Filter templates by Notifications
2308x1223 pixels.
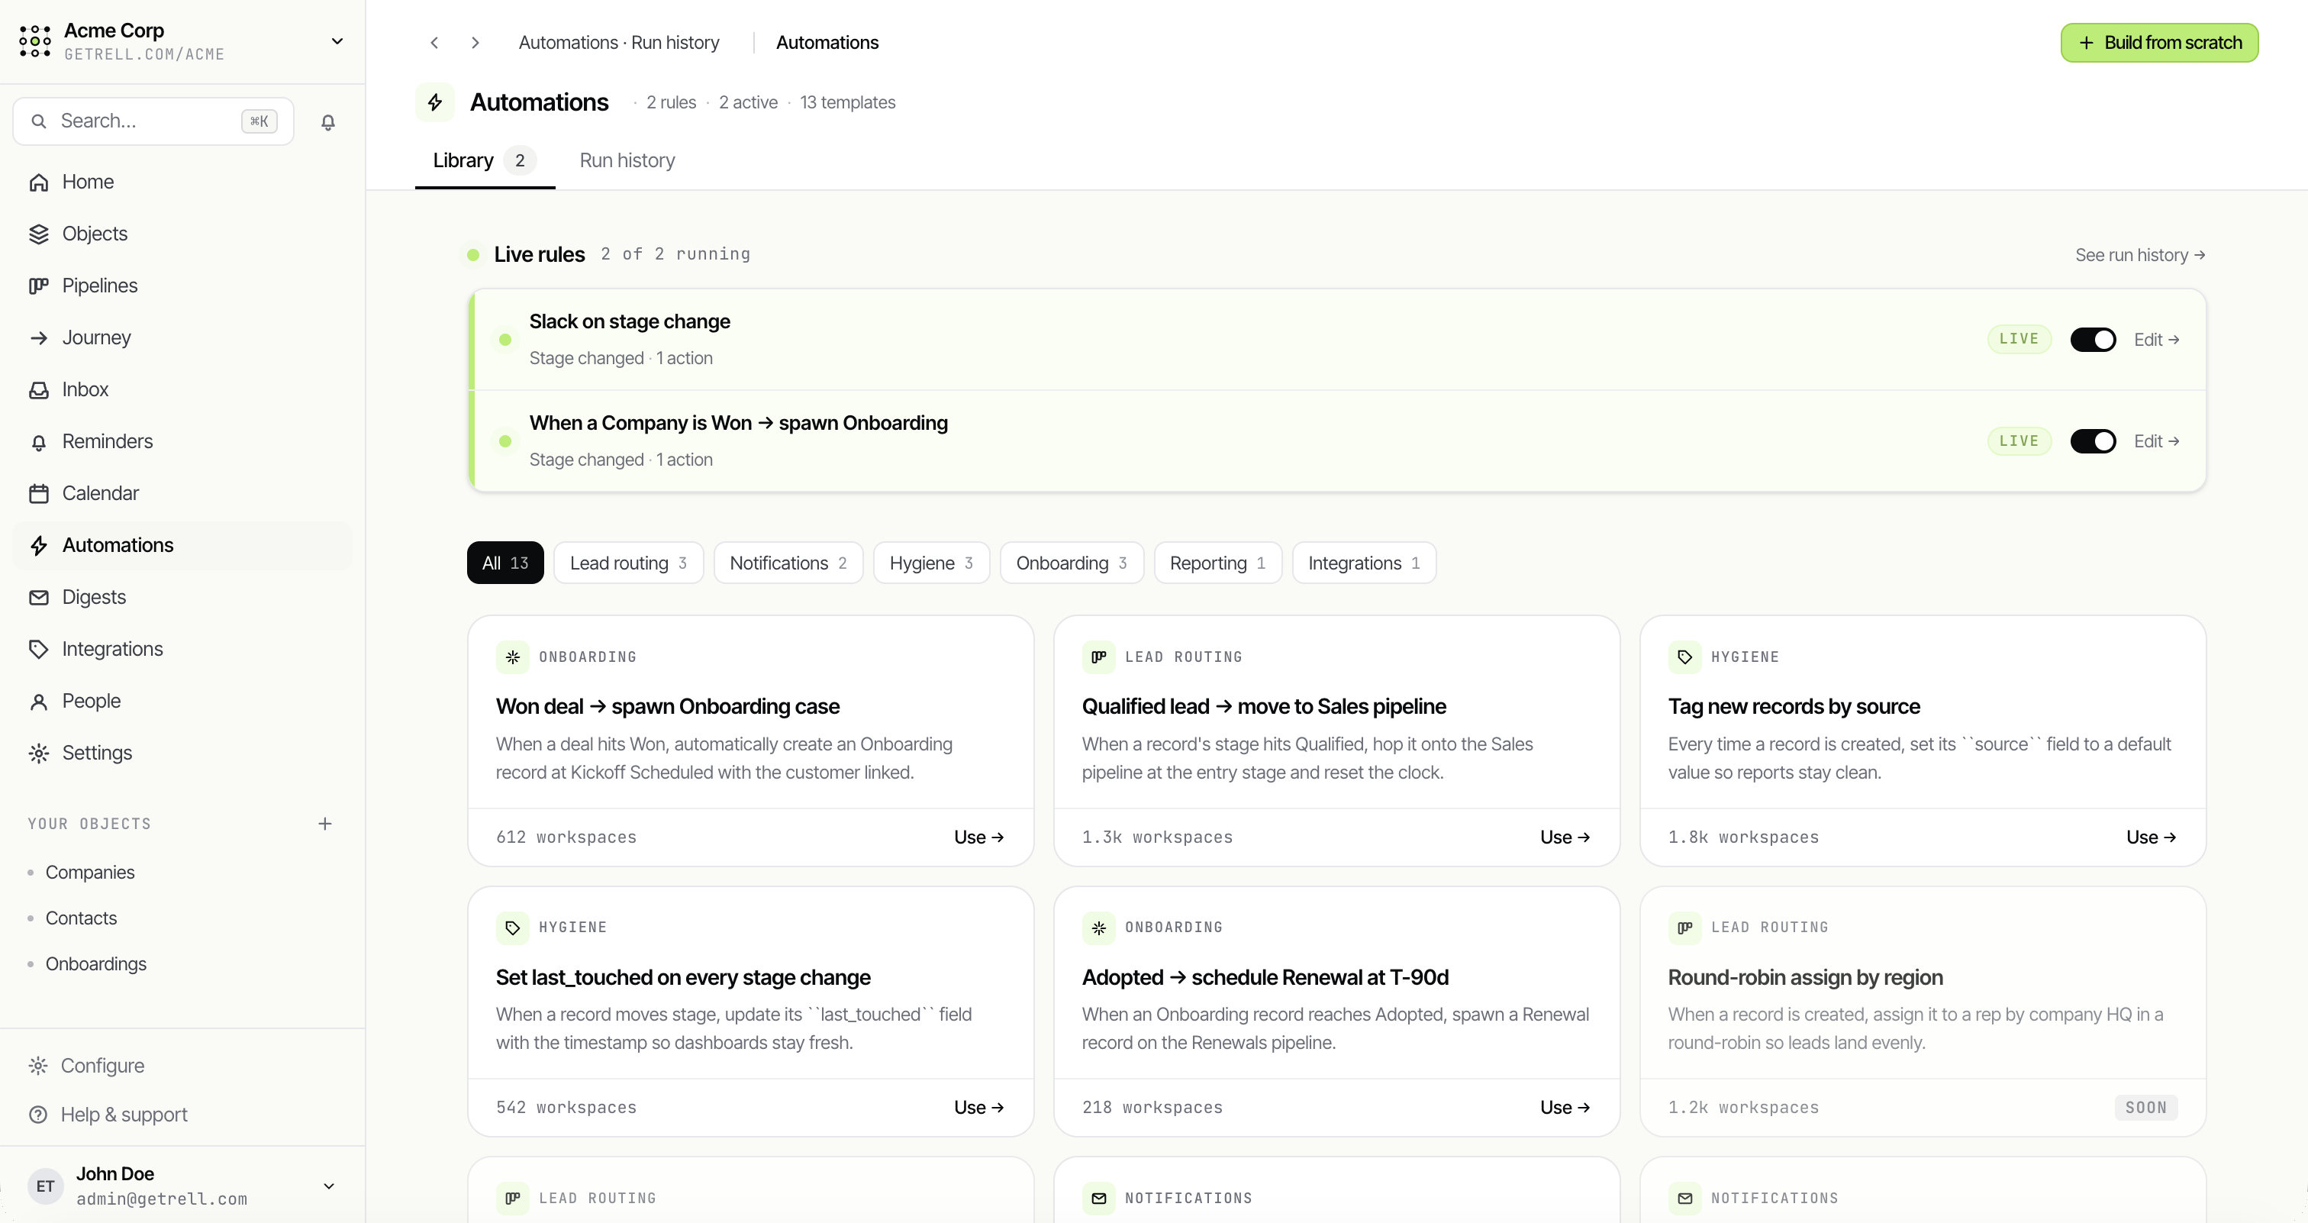point(788,563)
